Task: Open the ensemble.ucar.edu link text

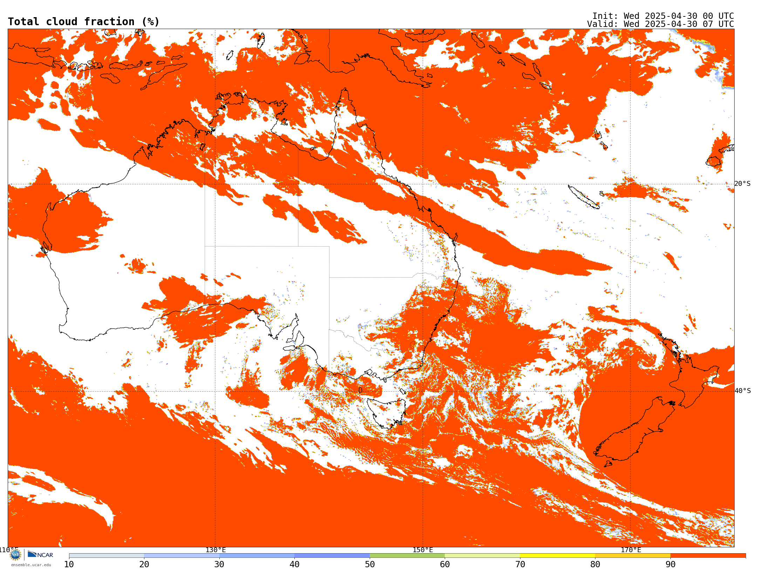Action: tap(31, 565)
